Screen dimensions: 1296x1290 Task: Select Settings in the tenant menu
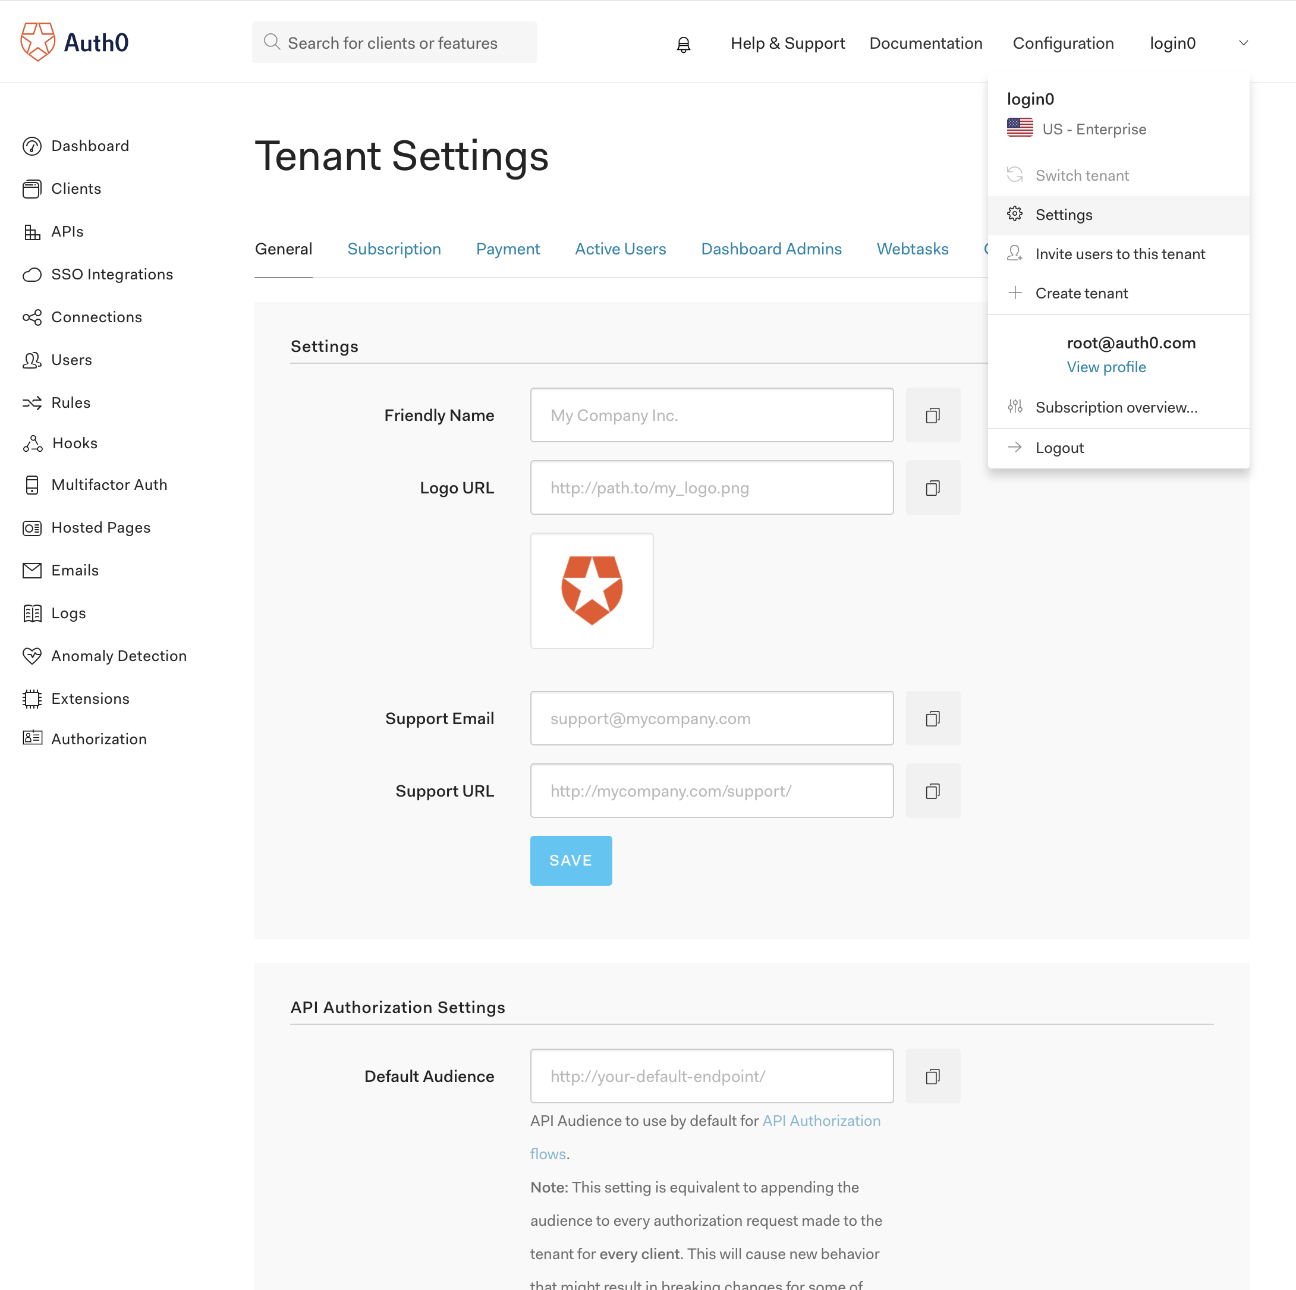(x=1063, y=215)
